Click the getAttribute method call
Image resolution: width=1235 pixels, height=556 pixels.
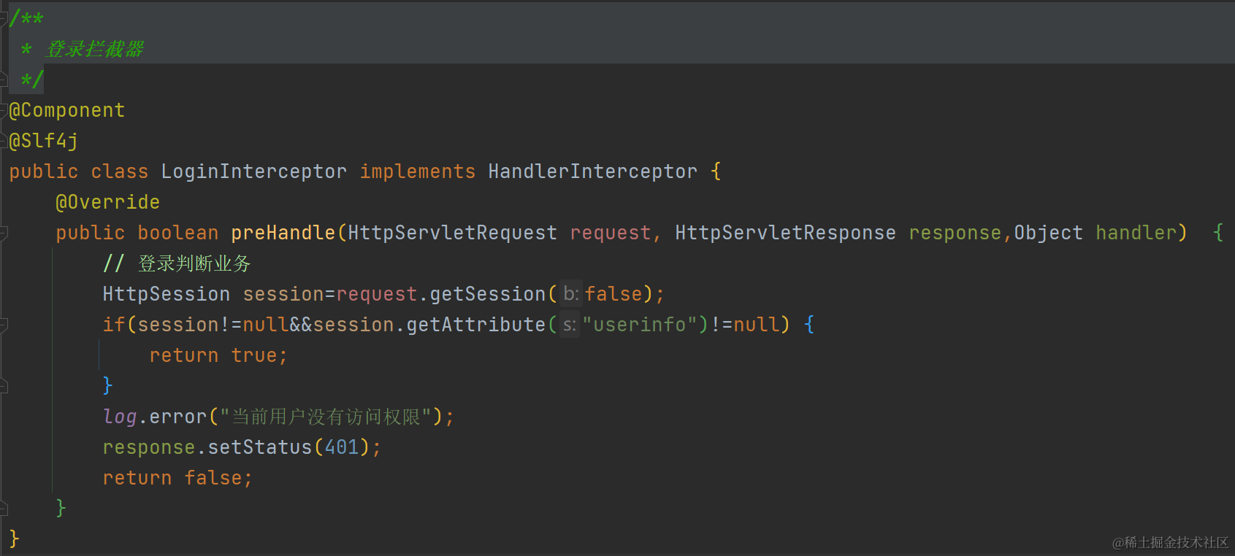pos(476,325)
